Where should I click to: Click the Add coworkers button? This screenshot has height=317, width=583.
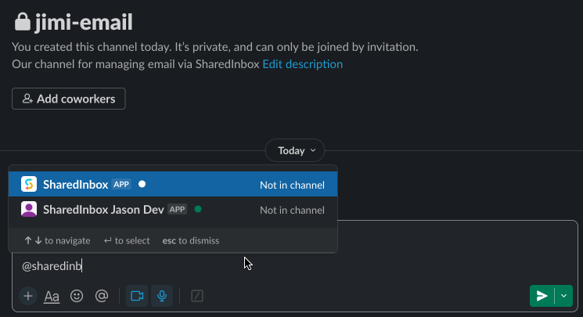tap(69, 99)
